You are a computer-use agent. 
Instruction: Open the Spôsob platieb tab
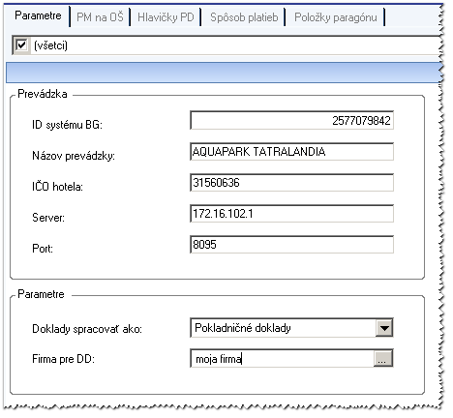(244, 17)
